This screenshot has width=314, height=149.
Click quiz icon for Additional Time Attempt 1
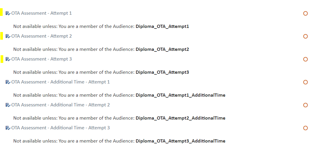click(x=8, y=82)
